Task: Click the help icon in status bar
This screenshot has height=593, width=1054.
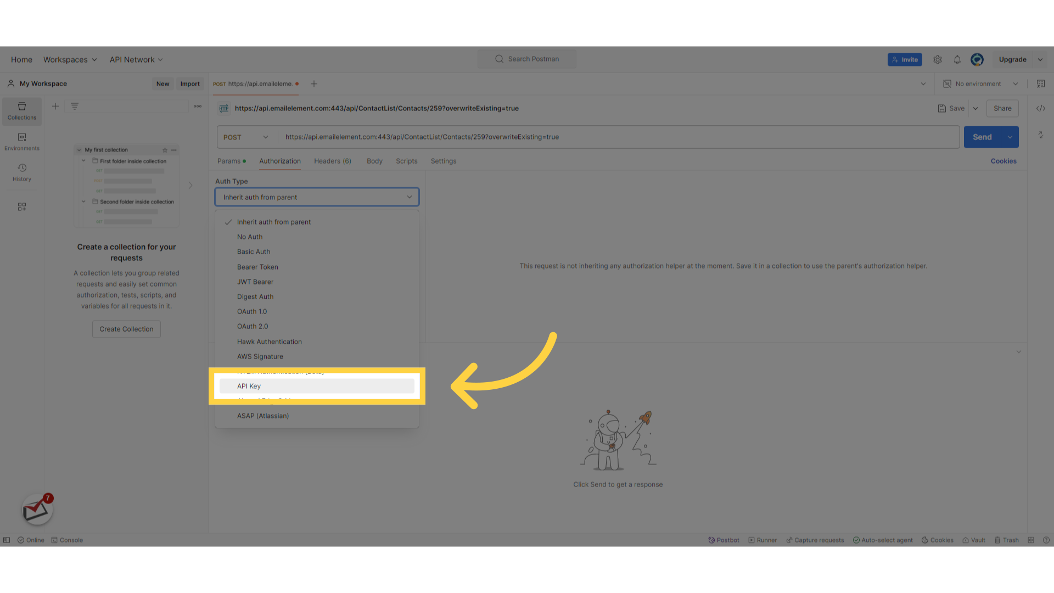Action: point(1046,540)
